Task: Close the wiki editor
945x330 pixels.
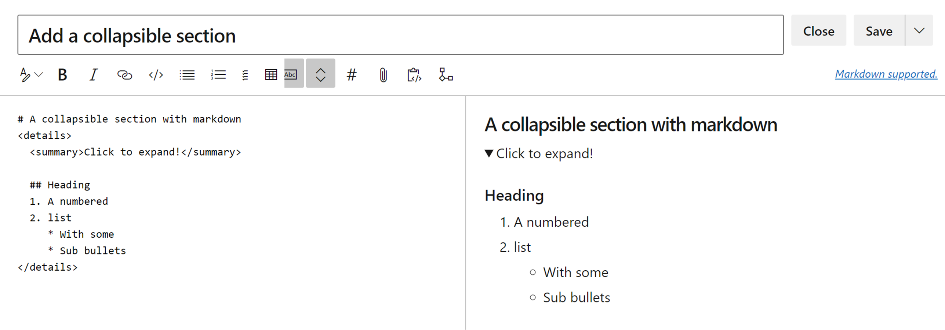Action: pyautogui.click(x=819, y=31)
